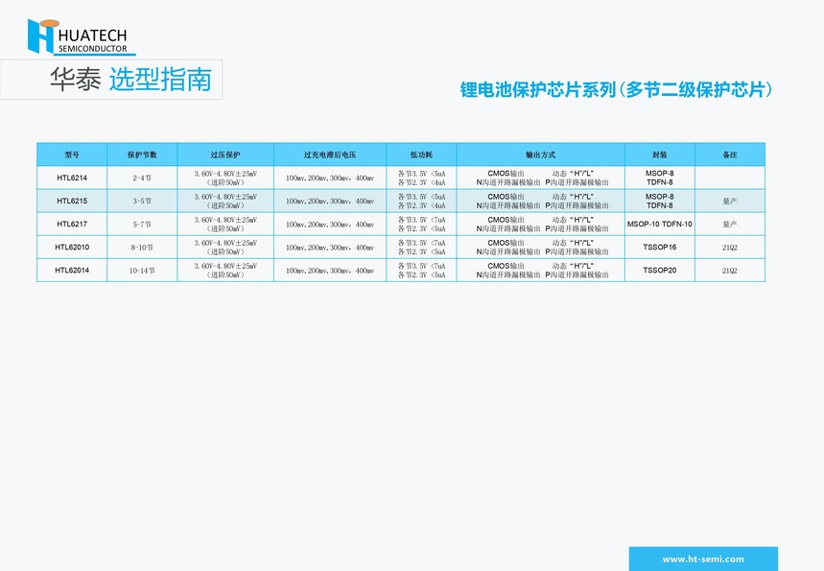Select the 5-7节 cell
The width and height of the screenshot is (824, 571).
(x=142, y=224)
